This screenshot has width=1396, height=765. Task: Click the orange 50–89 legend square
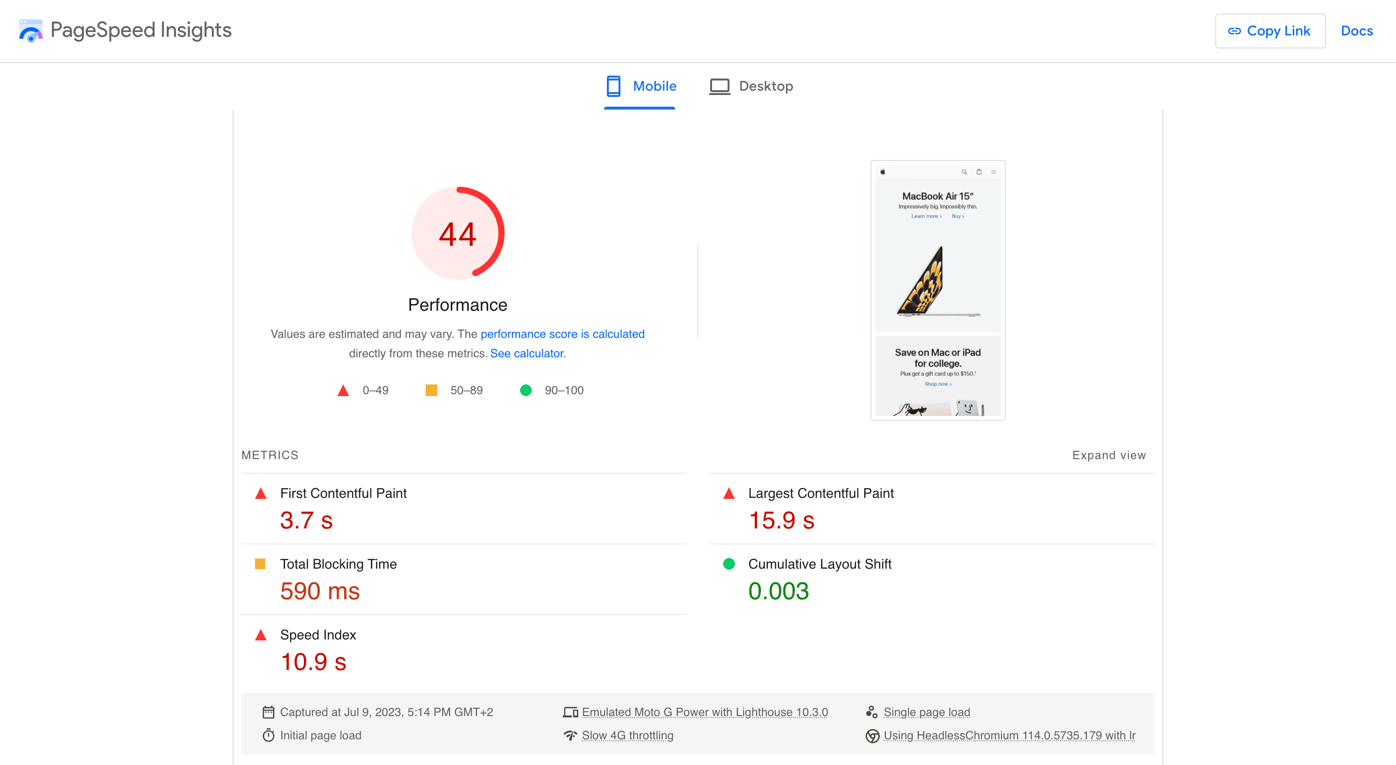(432, 390)
